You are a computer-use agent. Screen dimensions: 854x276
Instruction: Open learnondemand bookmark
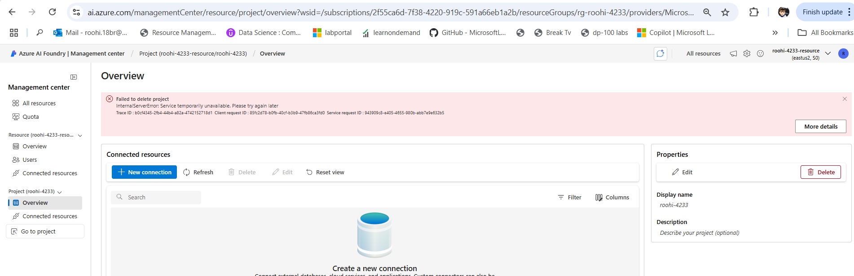[x=391, y=33]
